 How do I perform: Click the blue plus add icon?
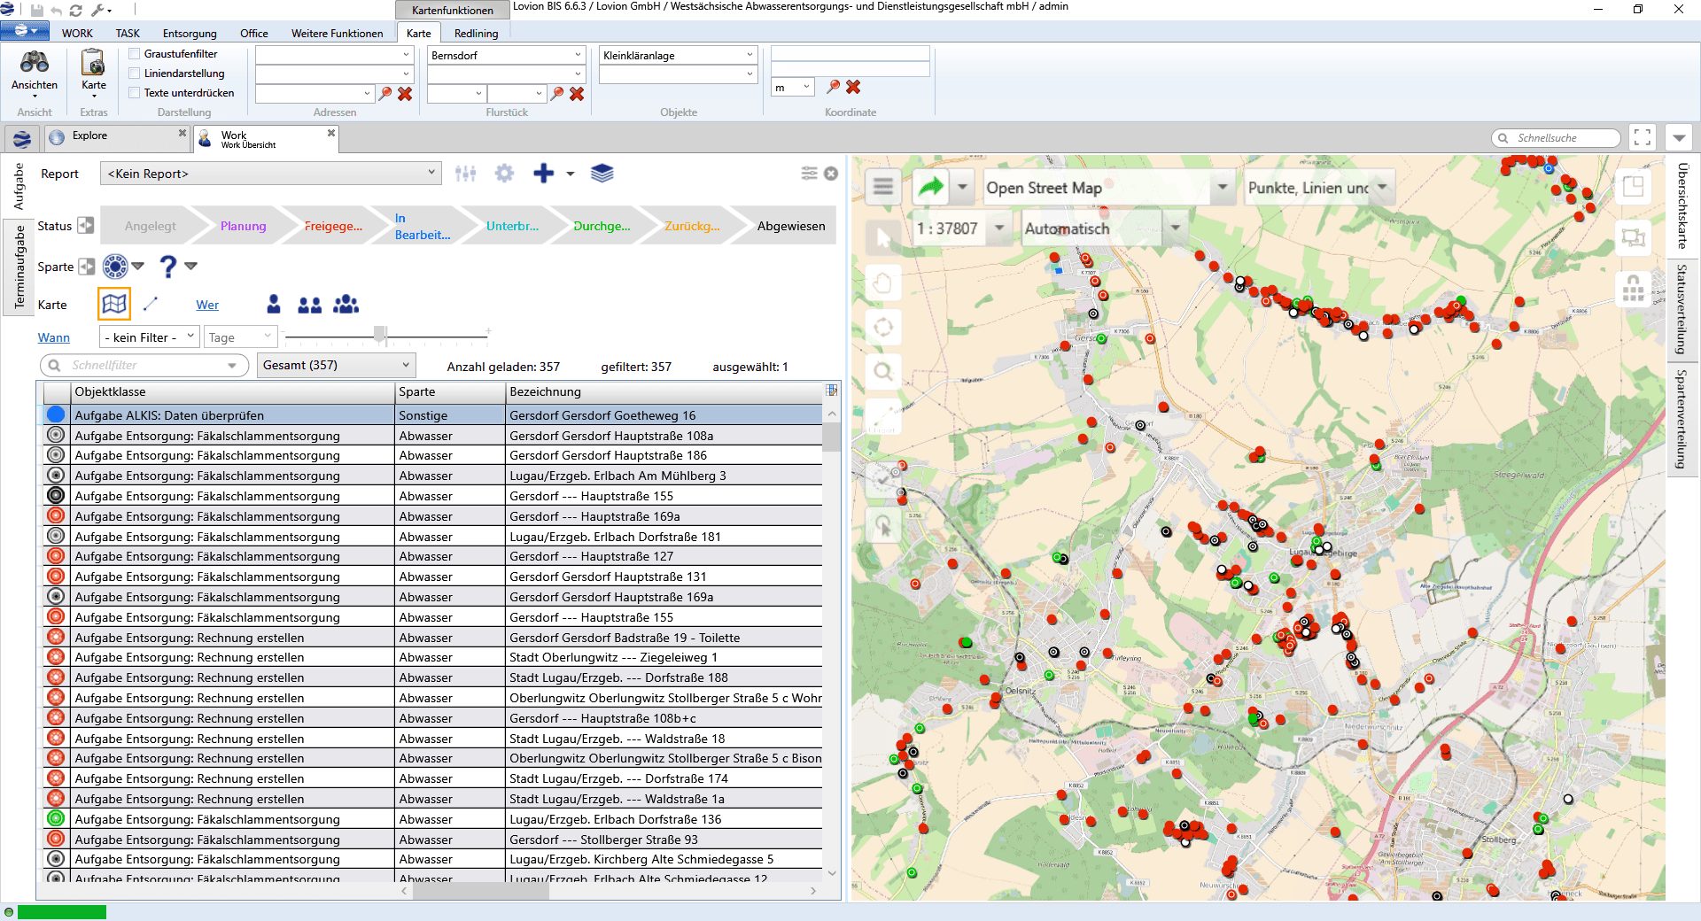pyautogui.click(x=543, y=174)
